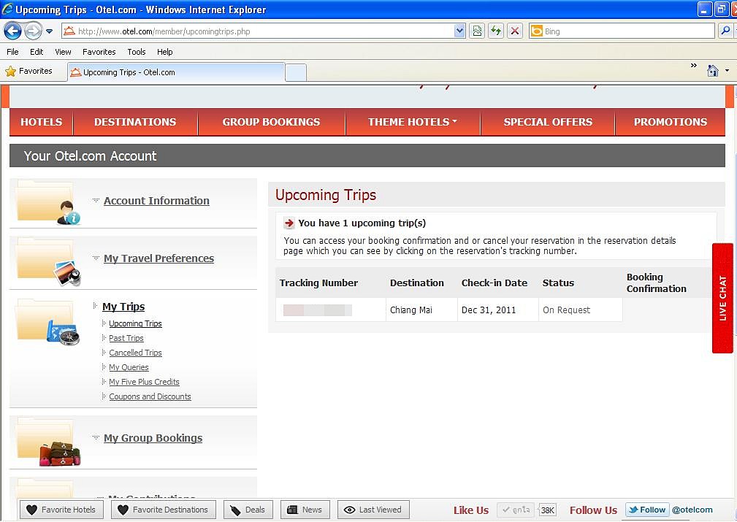The image size is (737, 522).
Task: Open the Help menu
Action: [x=164, y=52]
